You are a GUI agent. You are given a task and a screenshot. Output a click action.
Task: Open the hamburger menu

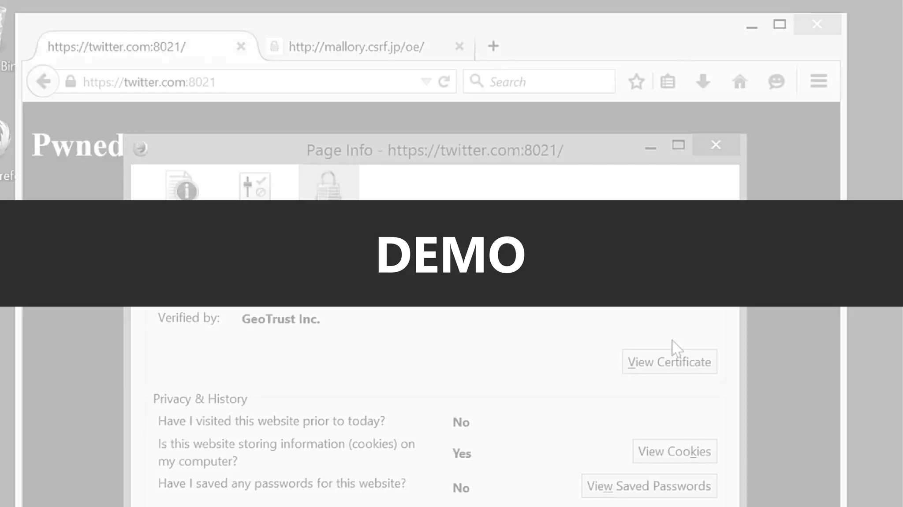point(818,81)
